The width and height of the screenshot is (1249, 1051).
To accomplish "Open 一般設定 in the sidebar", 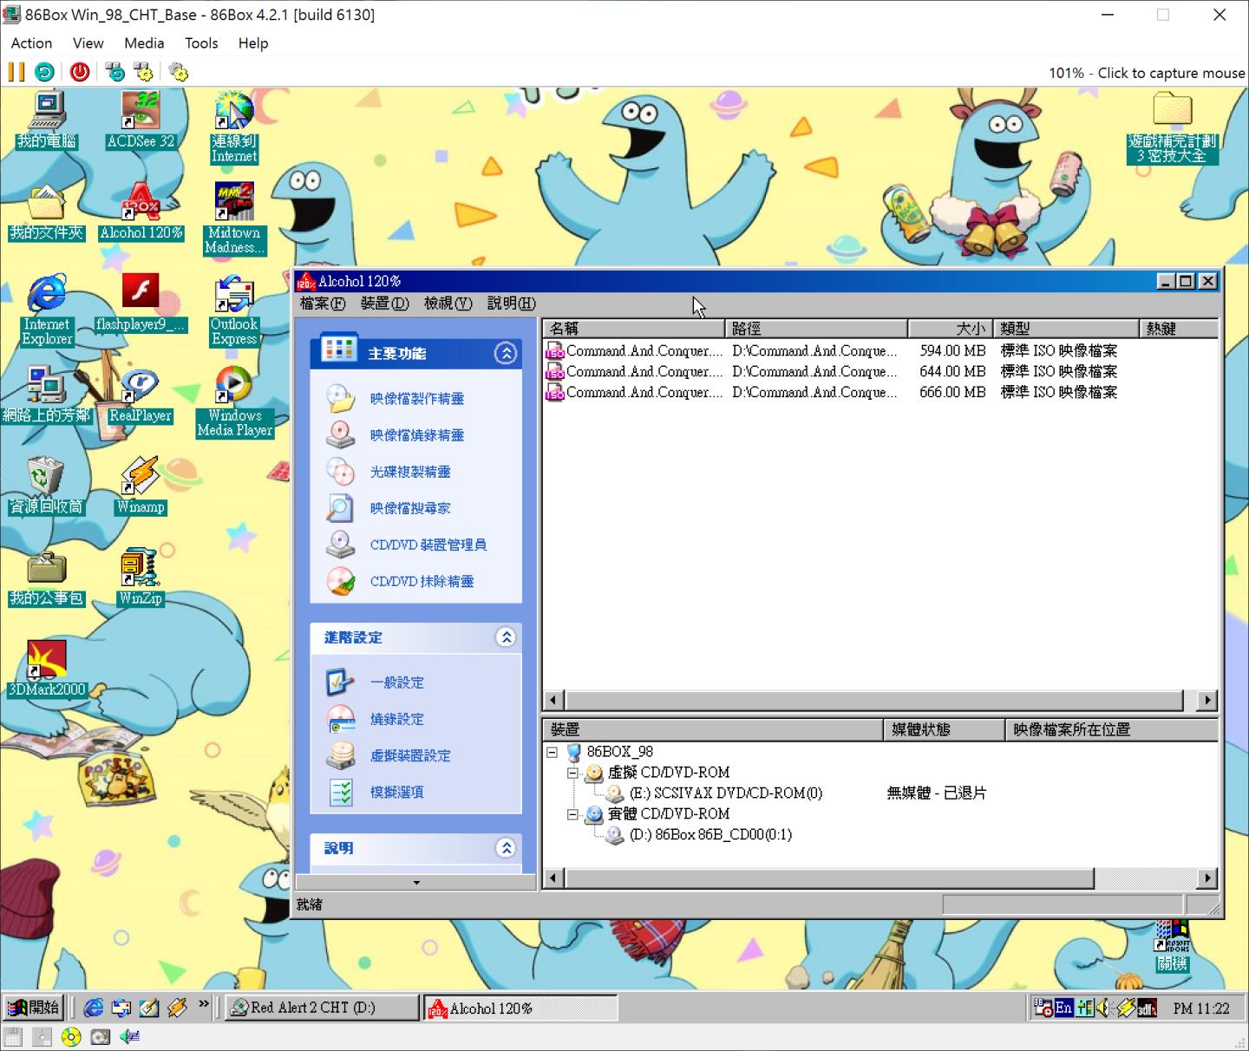I will click(x=397, y=682).
